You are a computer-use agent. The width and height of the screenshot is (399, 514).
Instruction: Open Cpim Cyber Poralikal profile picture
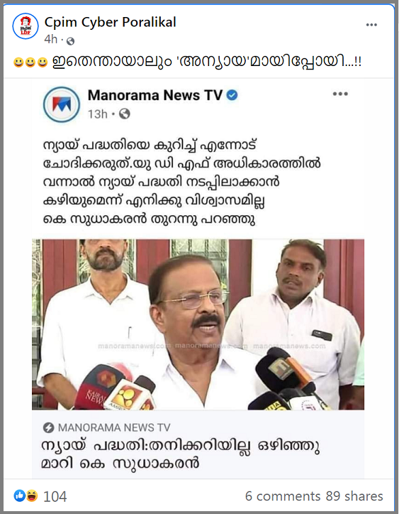pos(26,26)
